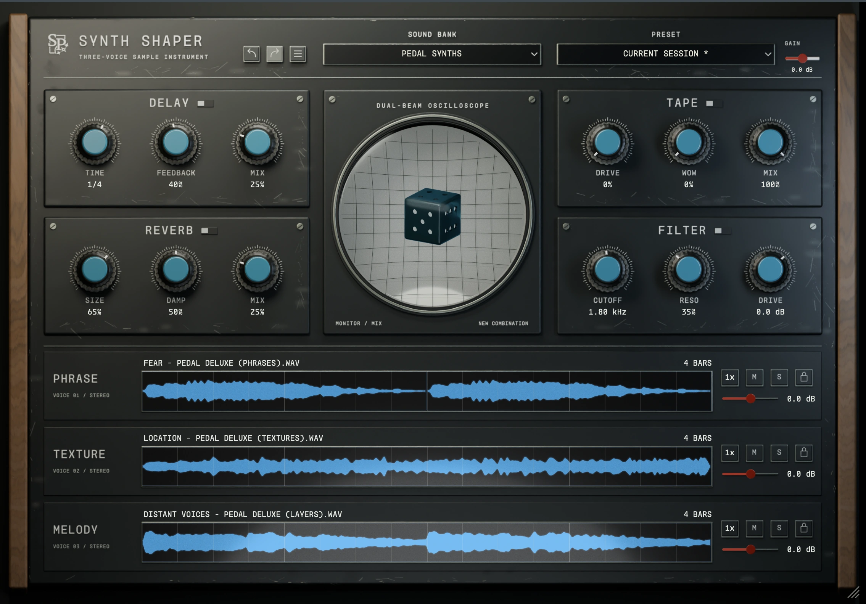Click the redo arrow button
The height and width of the screenshot is (604, 866).
[275, 54]
